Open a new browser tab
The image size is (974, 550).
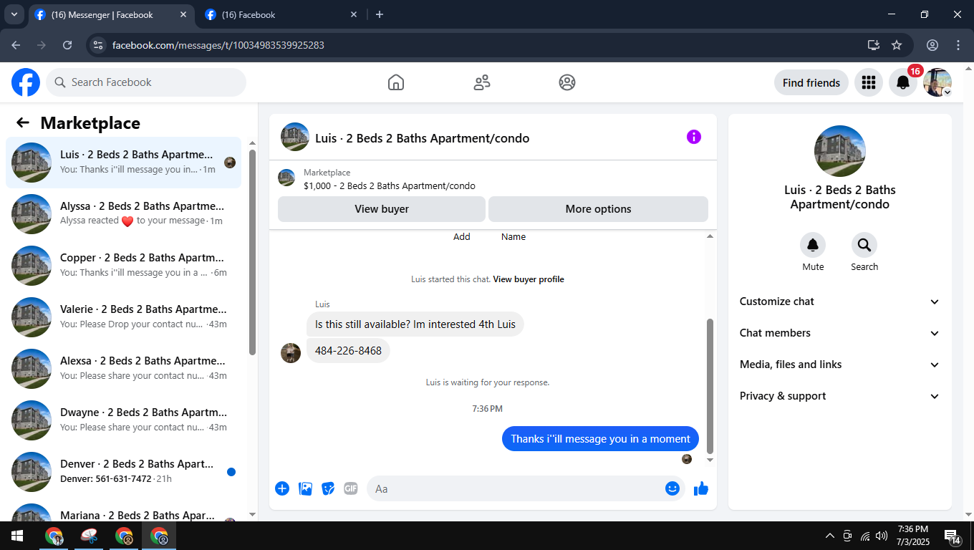click(380, 14)
